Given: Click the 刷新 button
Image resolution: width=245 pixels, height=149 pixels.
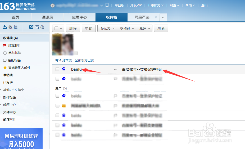Looking at the screenshot, I should [161, 28].
